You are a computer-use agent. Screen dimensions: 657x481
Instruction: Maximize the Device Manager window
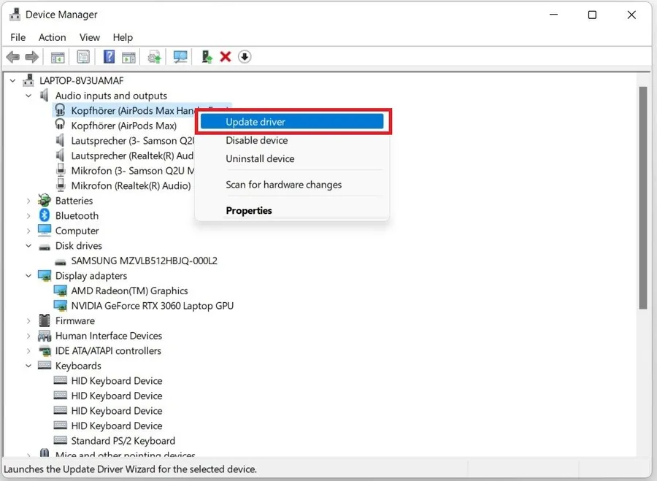[x=592, y=15]
